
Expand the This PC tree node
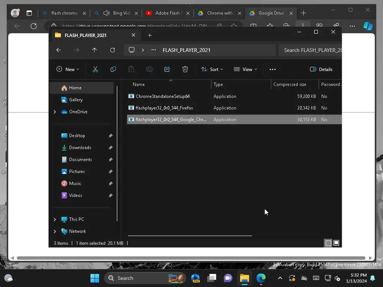tap(55, 219)
